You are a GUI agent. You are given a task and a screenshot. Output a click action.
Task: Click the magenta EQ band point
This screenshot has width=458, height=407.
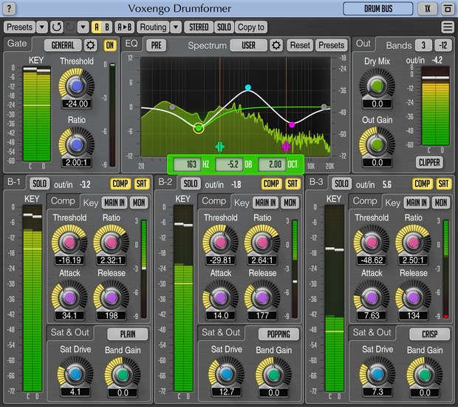coord(292,124)
